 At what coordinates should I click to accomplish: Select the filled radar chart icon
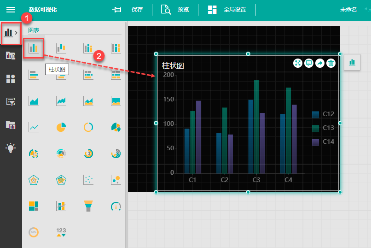pos(61,180)
